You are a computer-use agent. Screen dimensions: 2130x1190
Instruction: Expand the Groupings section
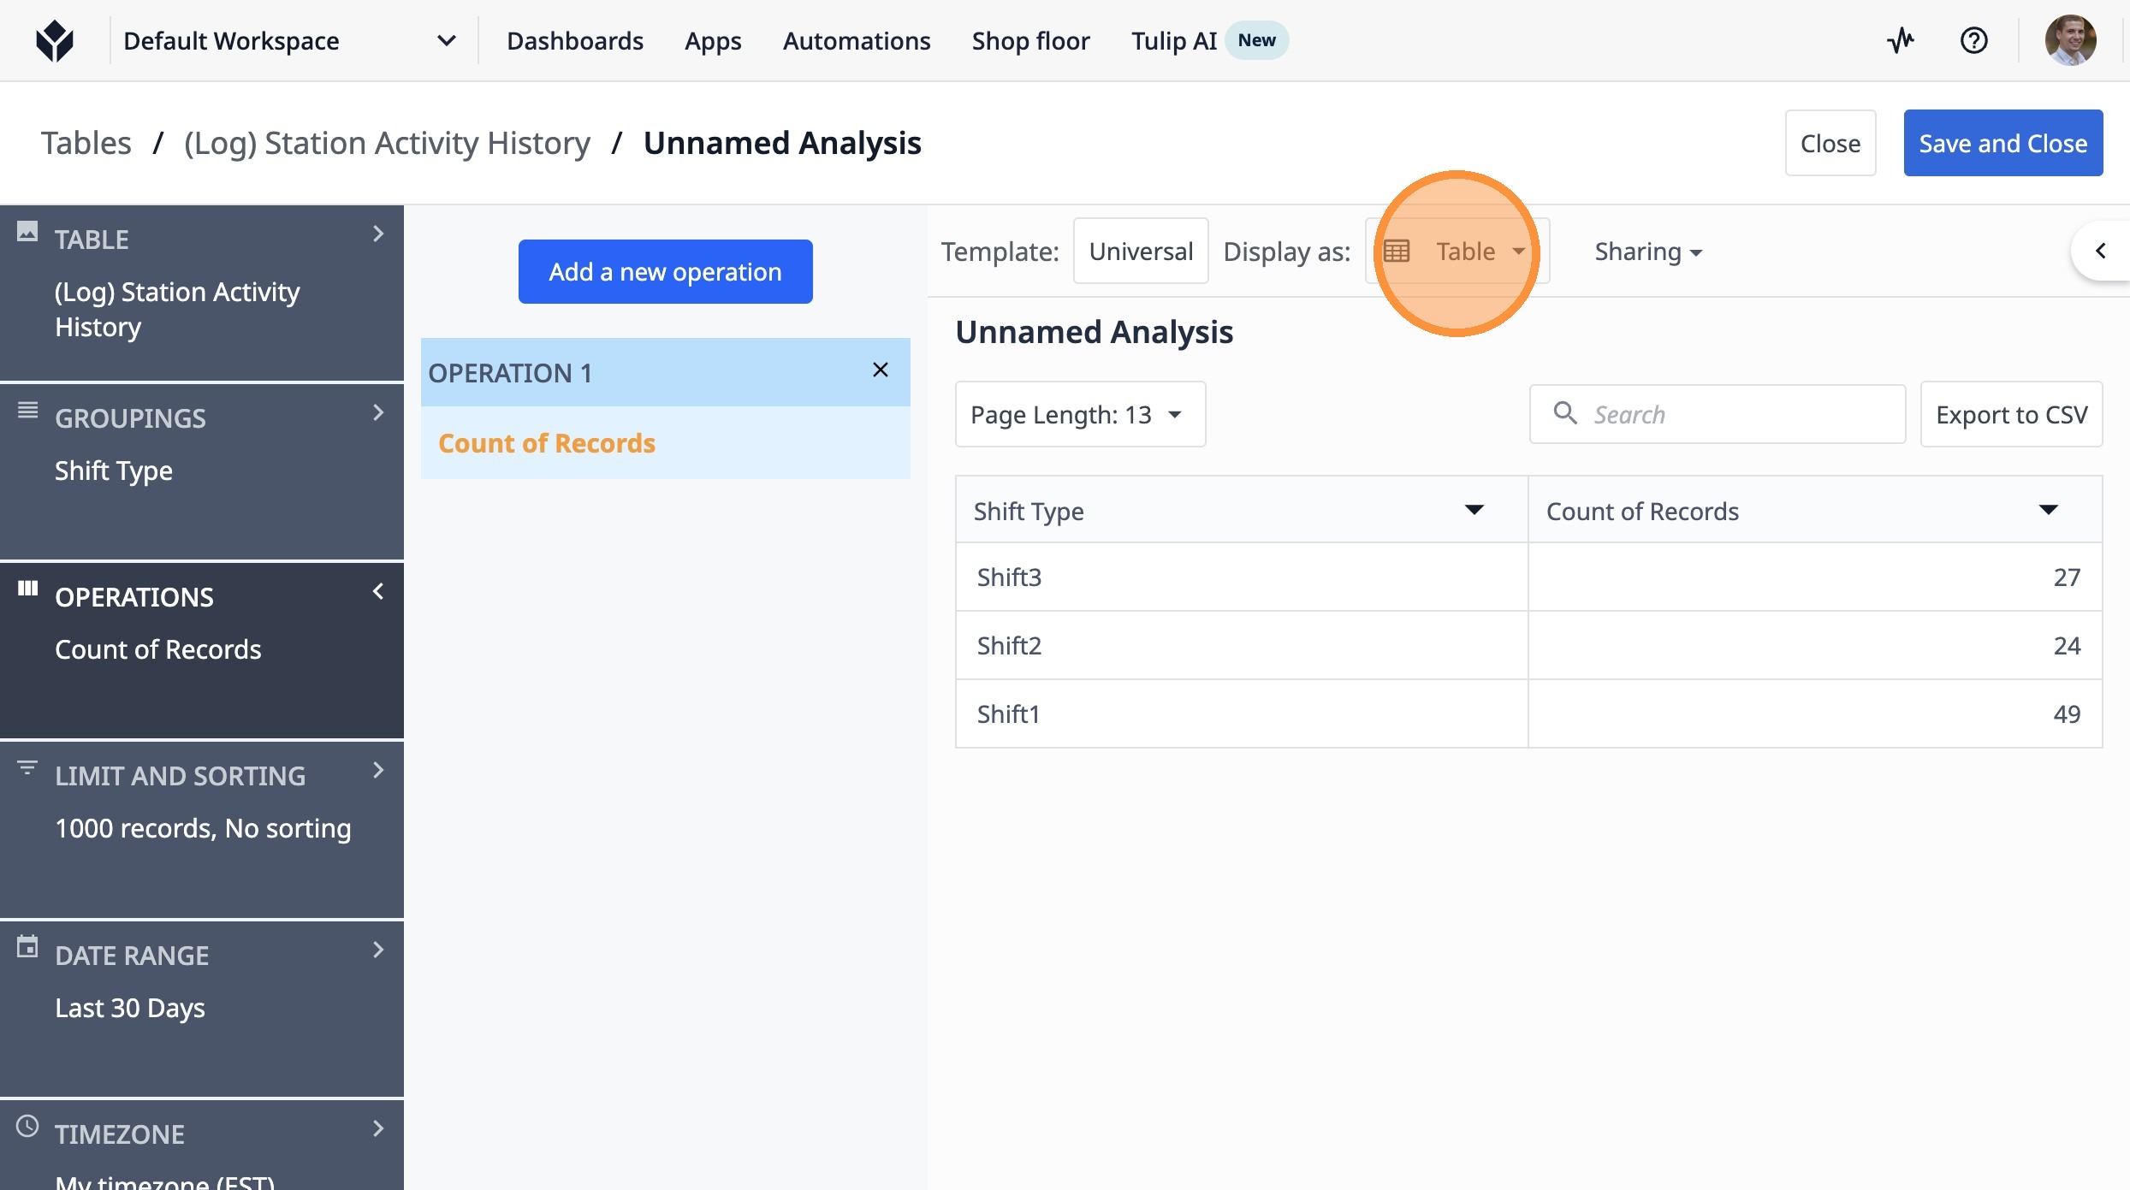click(x=377, y=413)
